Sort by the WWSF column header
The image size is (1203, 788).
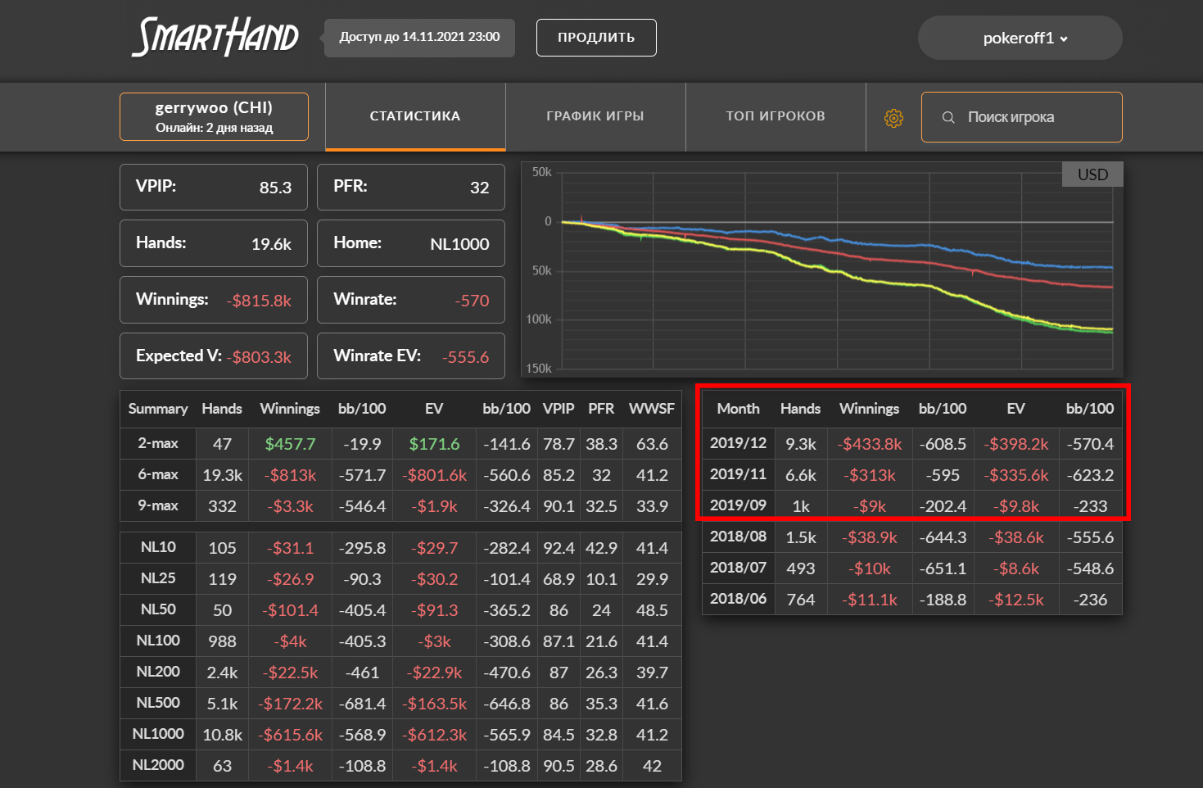click(x=652, y=409)
